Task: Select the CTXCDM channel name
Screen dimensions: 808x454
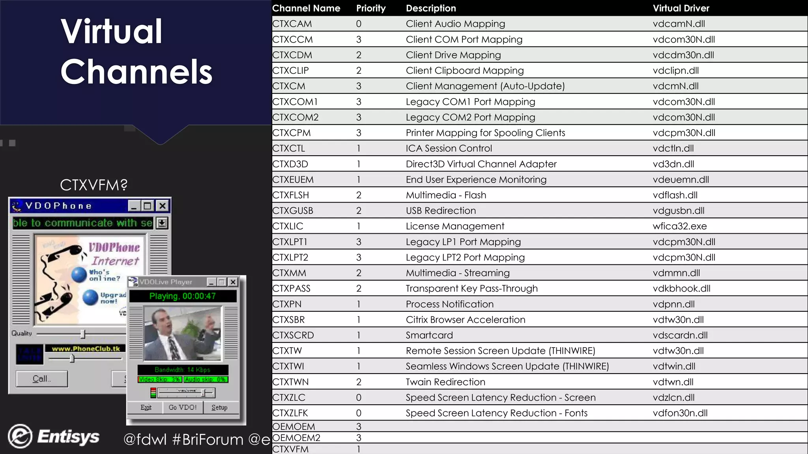Action: 292,55
